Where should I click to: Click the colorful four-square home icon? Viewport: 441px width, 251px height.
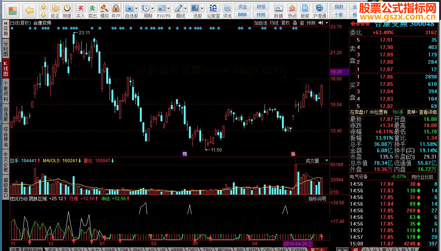point(13,11)
